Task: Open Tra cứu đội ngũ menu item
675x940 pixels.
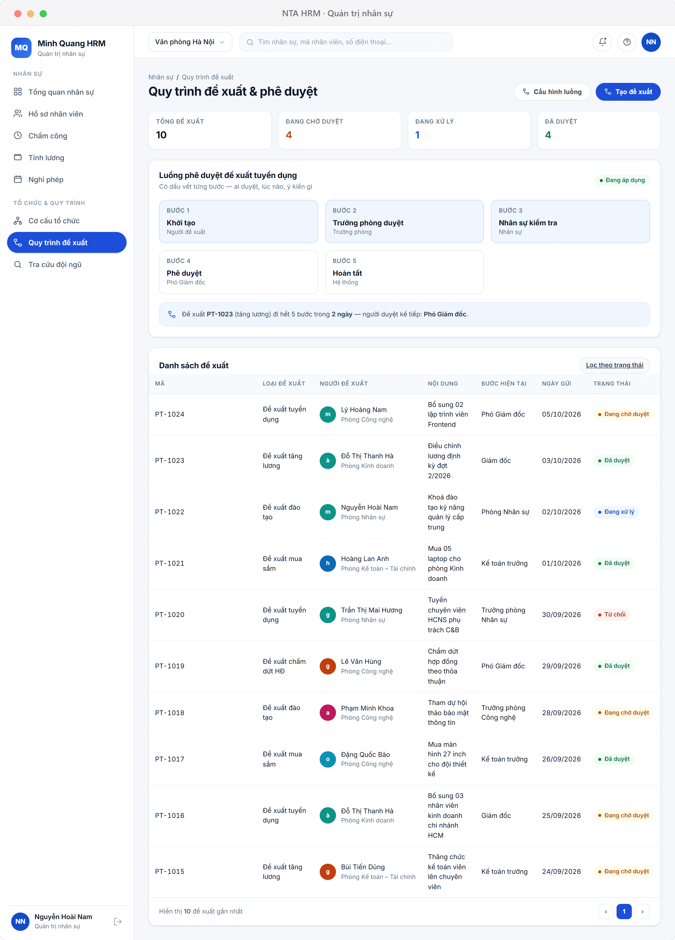Action: [67, 265]
